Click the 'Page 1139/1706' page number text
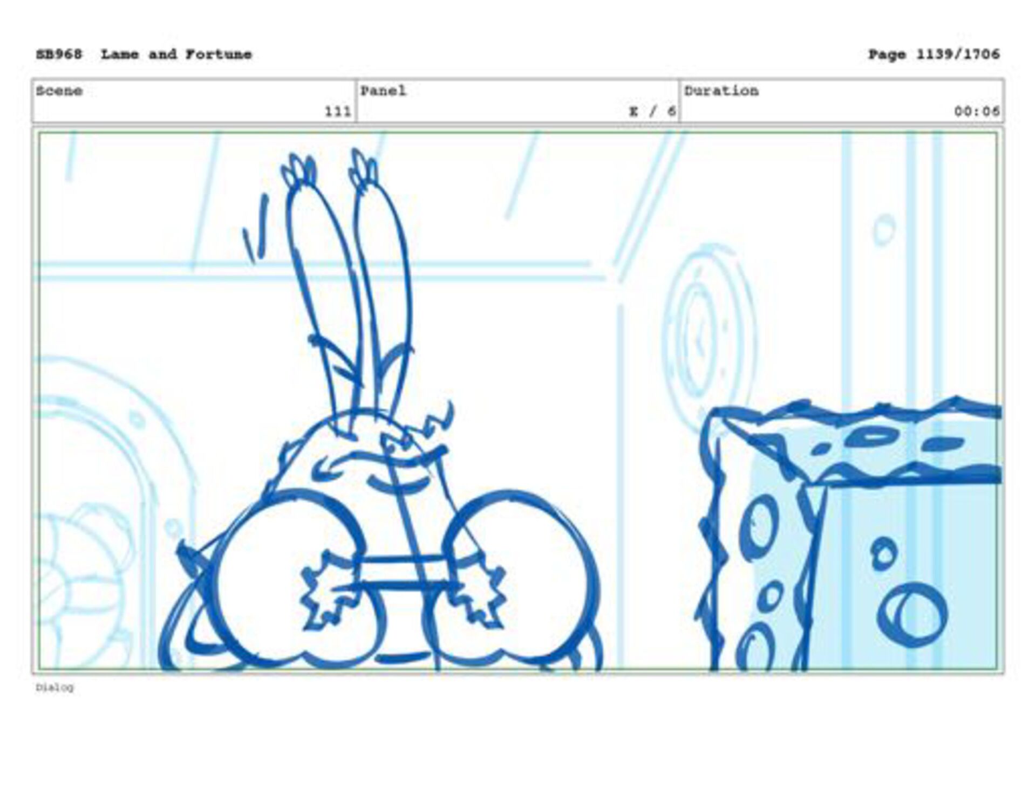 coord(933,54)
